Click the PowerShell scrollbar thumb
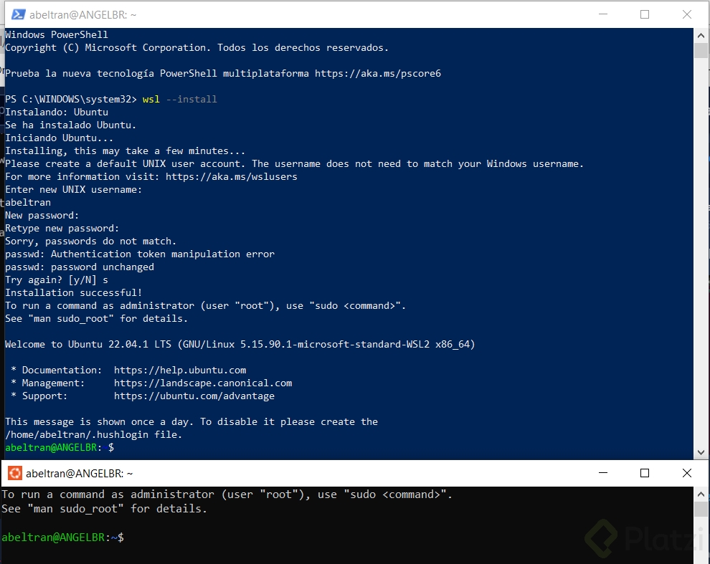Image resolution: width=710 pixels, height=564 pixels. pyautogui.click(x=701, y=50)
